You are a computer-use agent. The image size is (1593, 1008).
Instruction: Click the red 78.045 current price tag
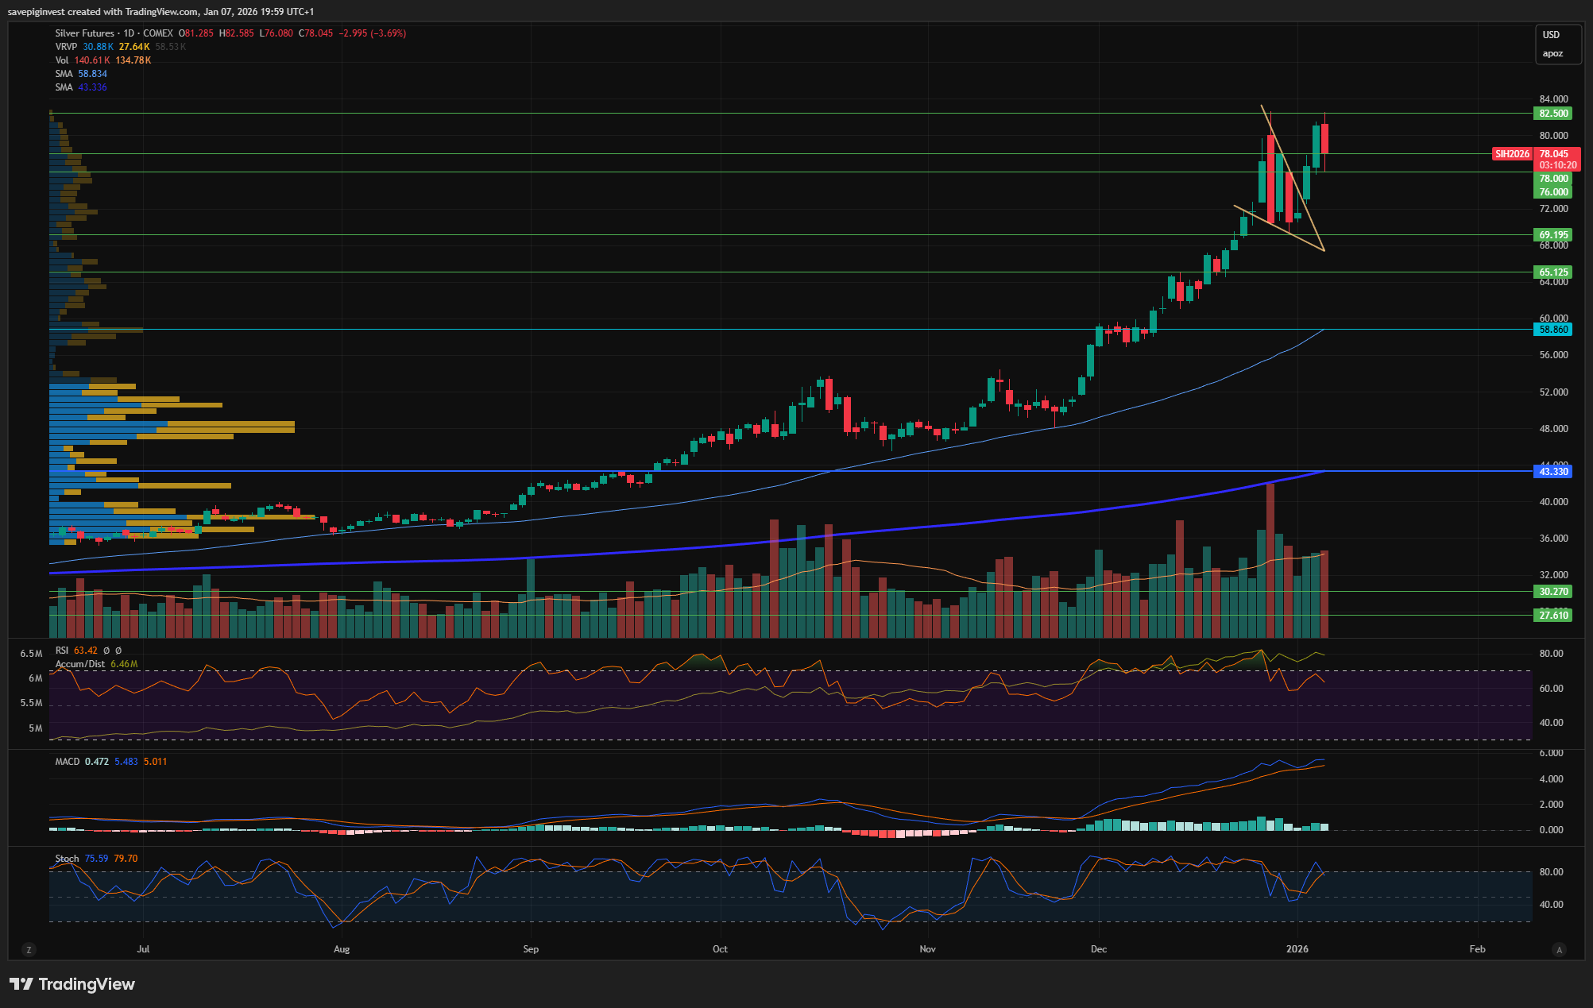click(x=1553, y=154)
